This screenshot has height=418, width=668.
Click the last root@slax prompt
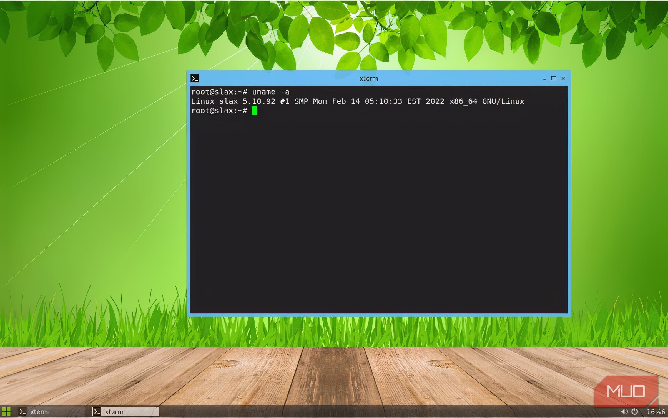[x=219, y=111]
